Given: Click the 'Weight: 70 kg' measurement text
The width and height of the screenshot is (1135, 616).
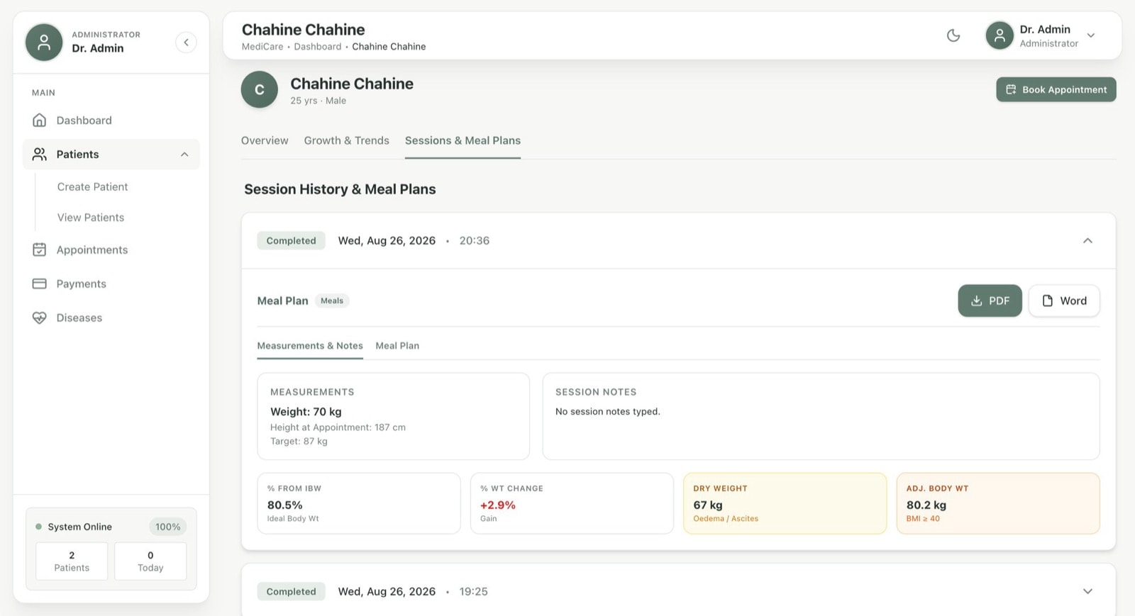Looking at the screenshot, I should point(306,412).
